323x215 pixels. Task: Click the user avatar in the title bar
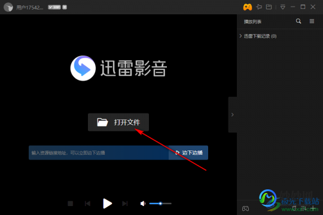(8, 7)
